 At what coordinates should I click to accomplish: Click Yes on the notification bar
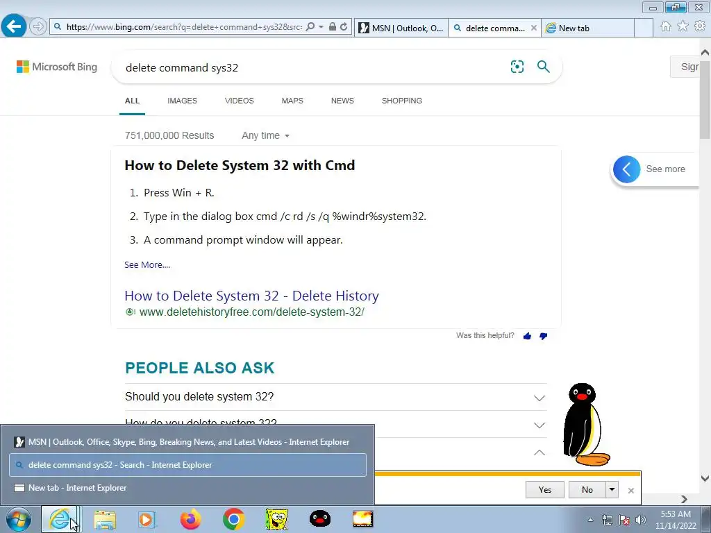click(x=544, y=489)
